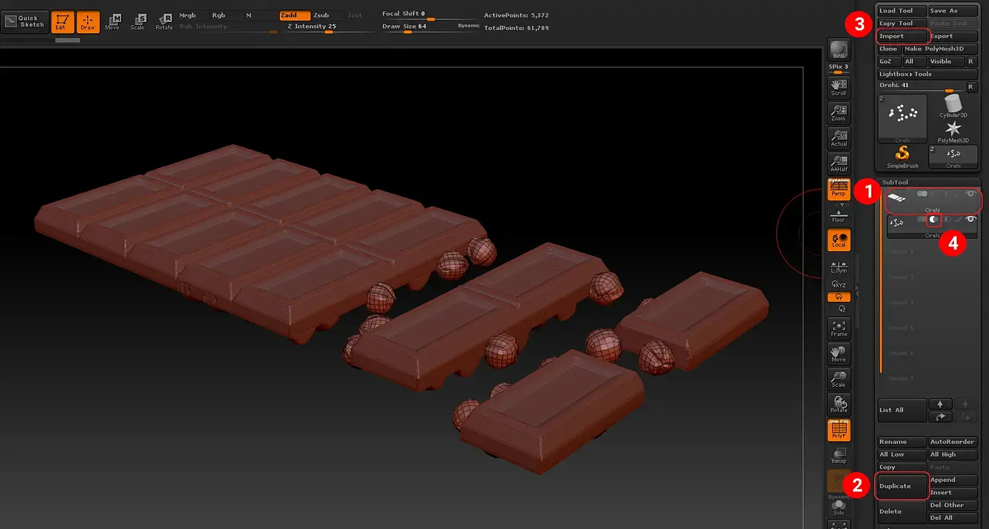Click the side shelf Scale button
989x529 pixels.
839,378
